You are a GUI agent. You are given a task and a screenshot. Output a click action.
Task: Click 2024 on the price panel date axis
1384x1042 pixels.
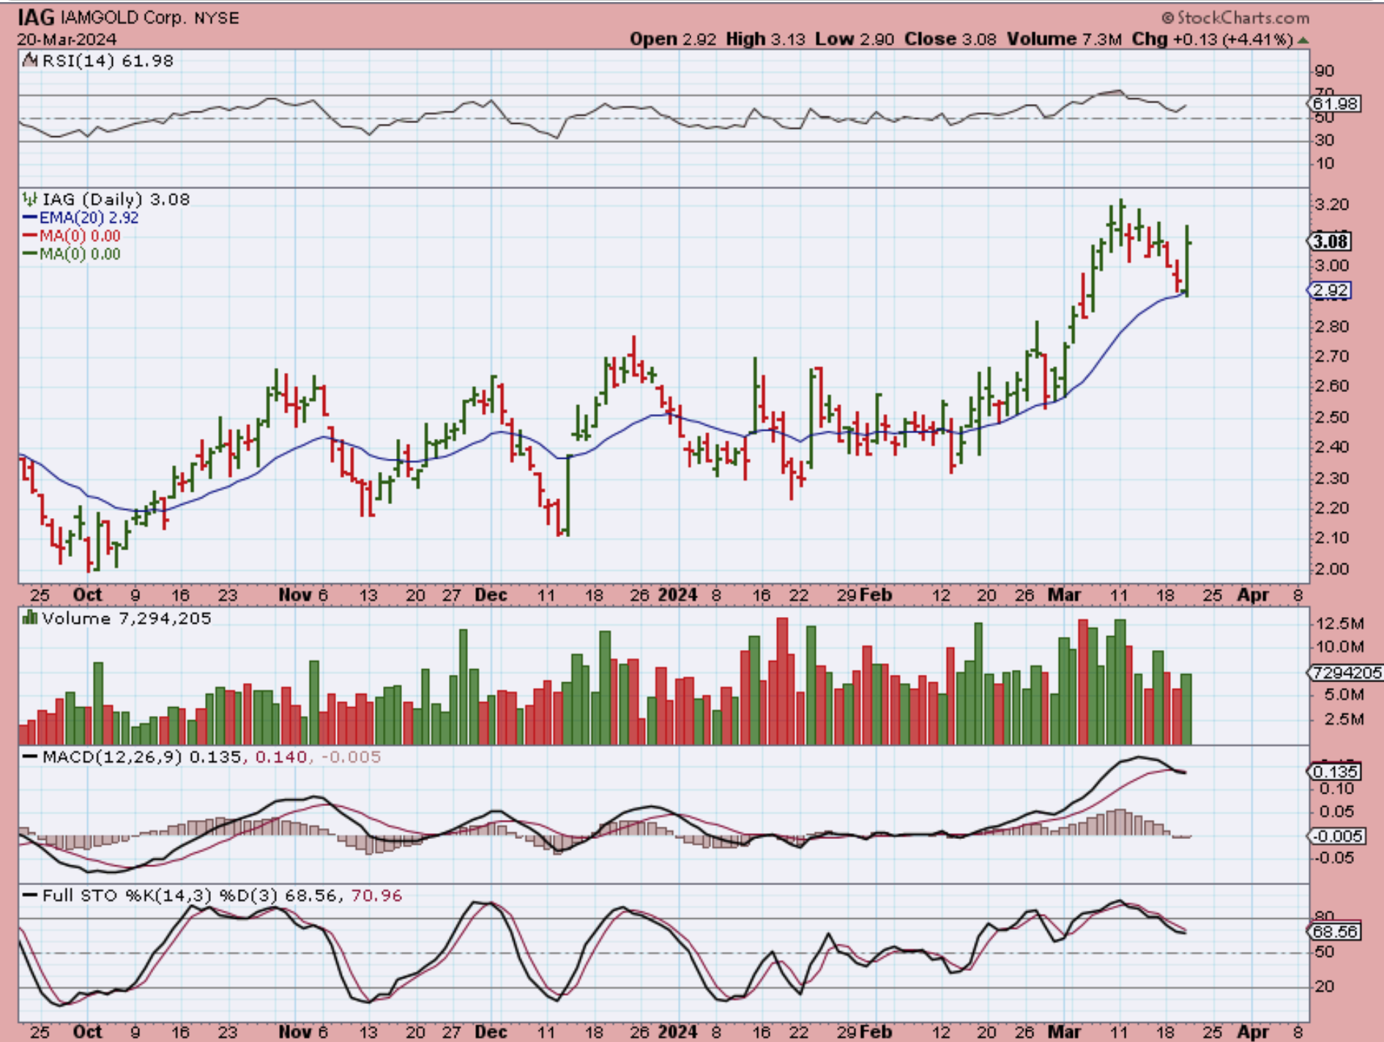(x=677, y=594)
